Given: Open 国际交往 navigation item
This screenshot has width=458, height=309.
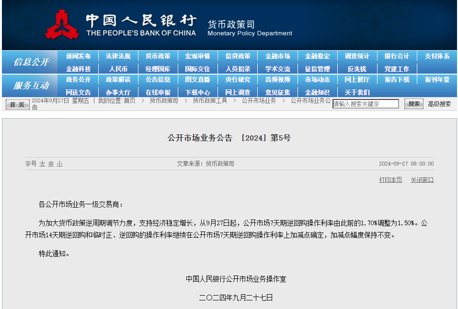Looking at the screenshot, I should point(197,69).
